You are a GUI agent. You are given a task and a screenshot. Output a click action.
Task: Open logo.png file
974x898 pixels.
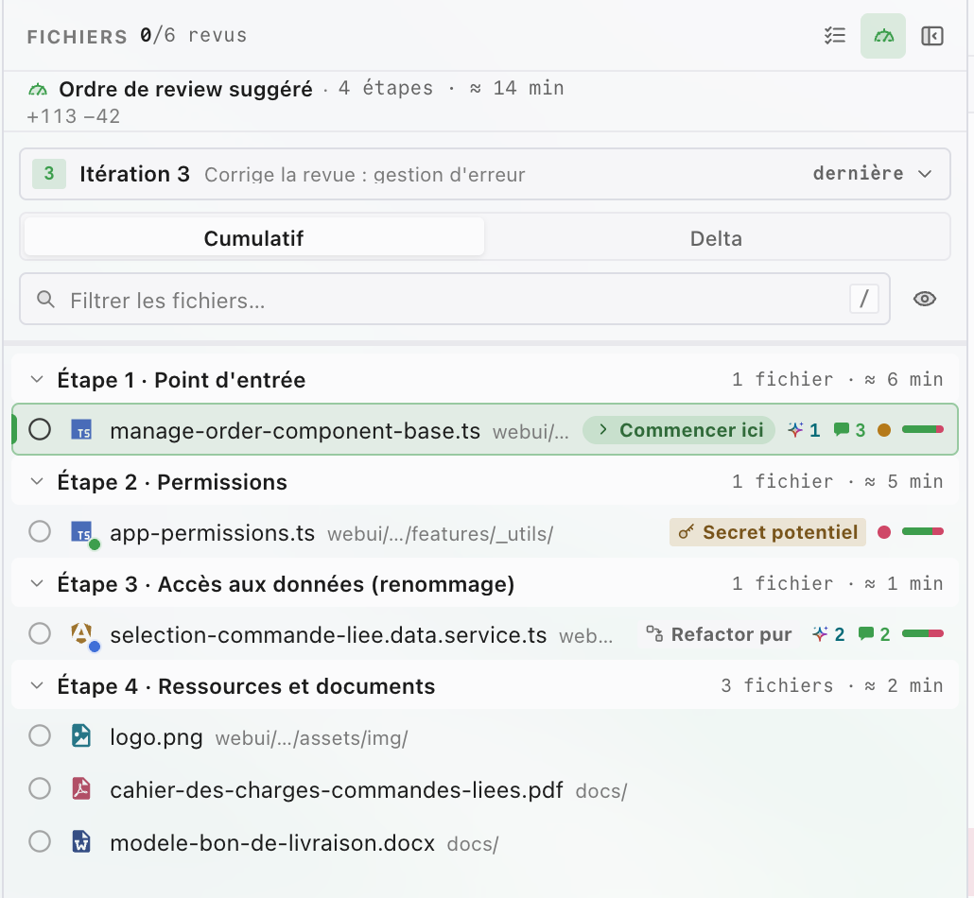[x=157, y=737]
